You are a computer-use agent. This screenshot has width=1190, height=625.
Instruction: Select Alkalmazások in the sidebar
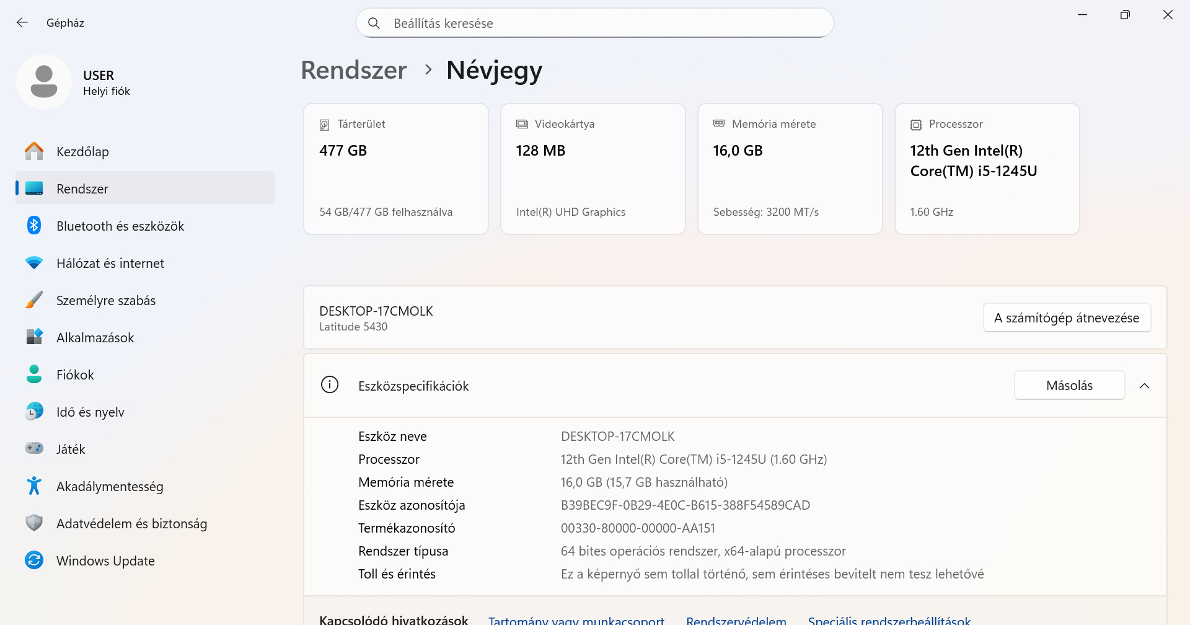coord(95,337)
